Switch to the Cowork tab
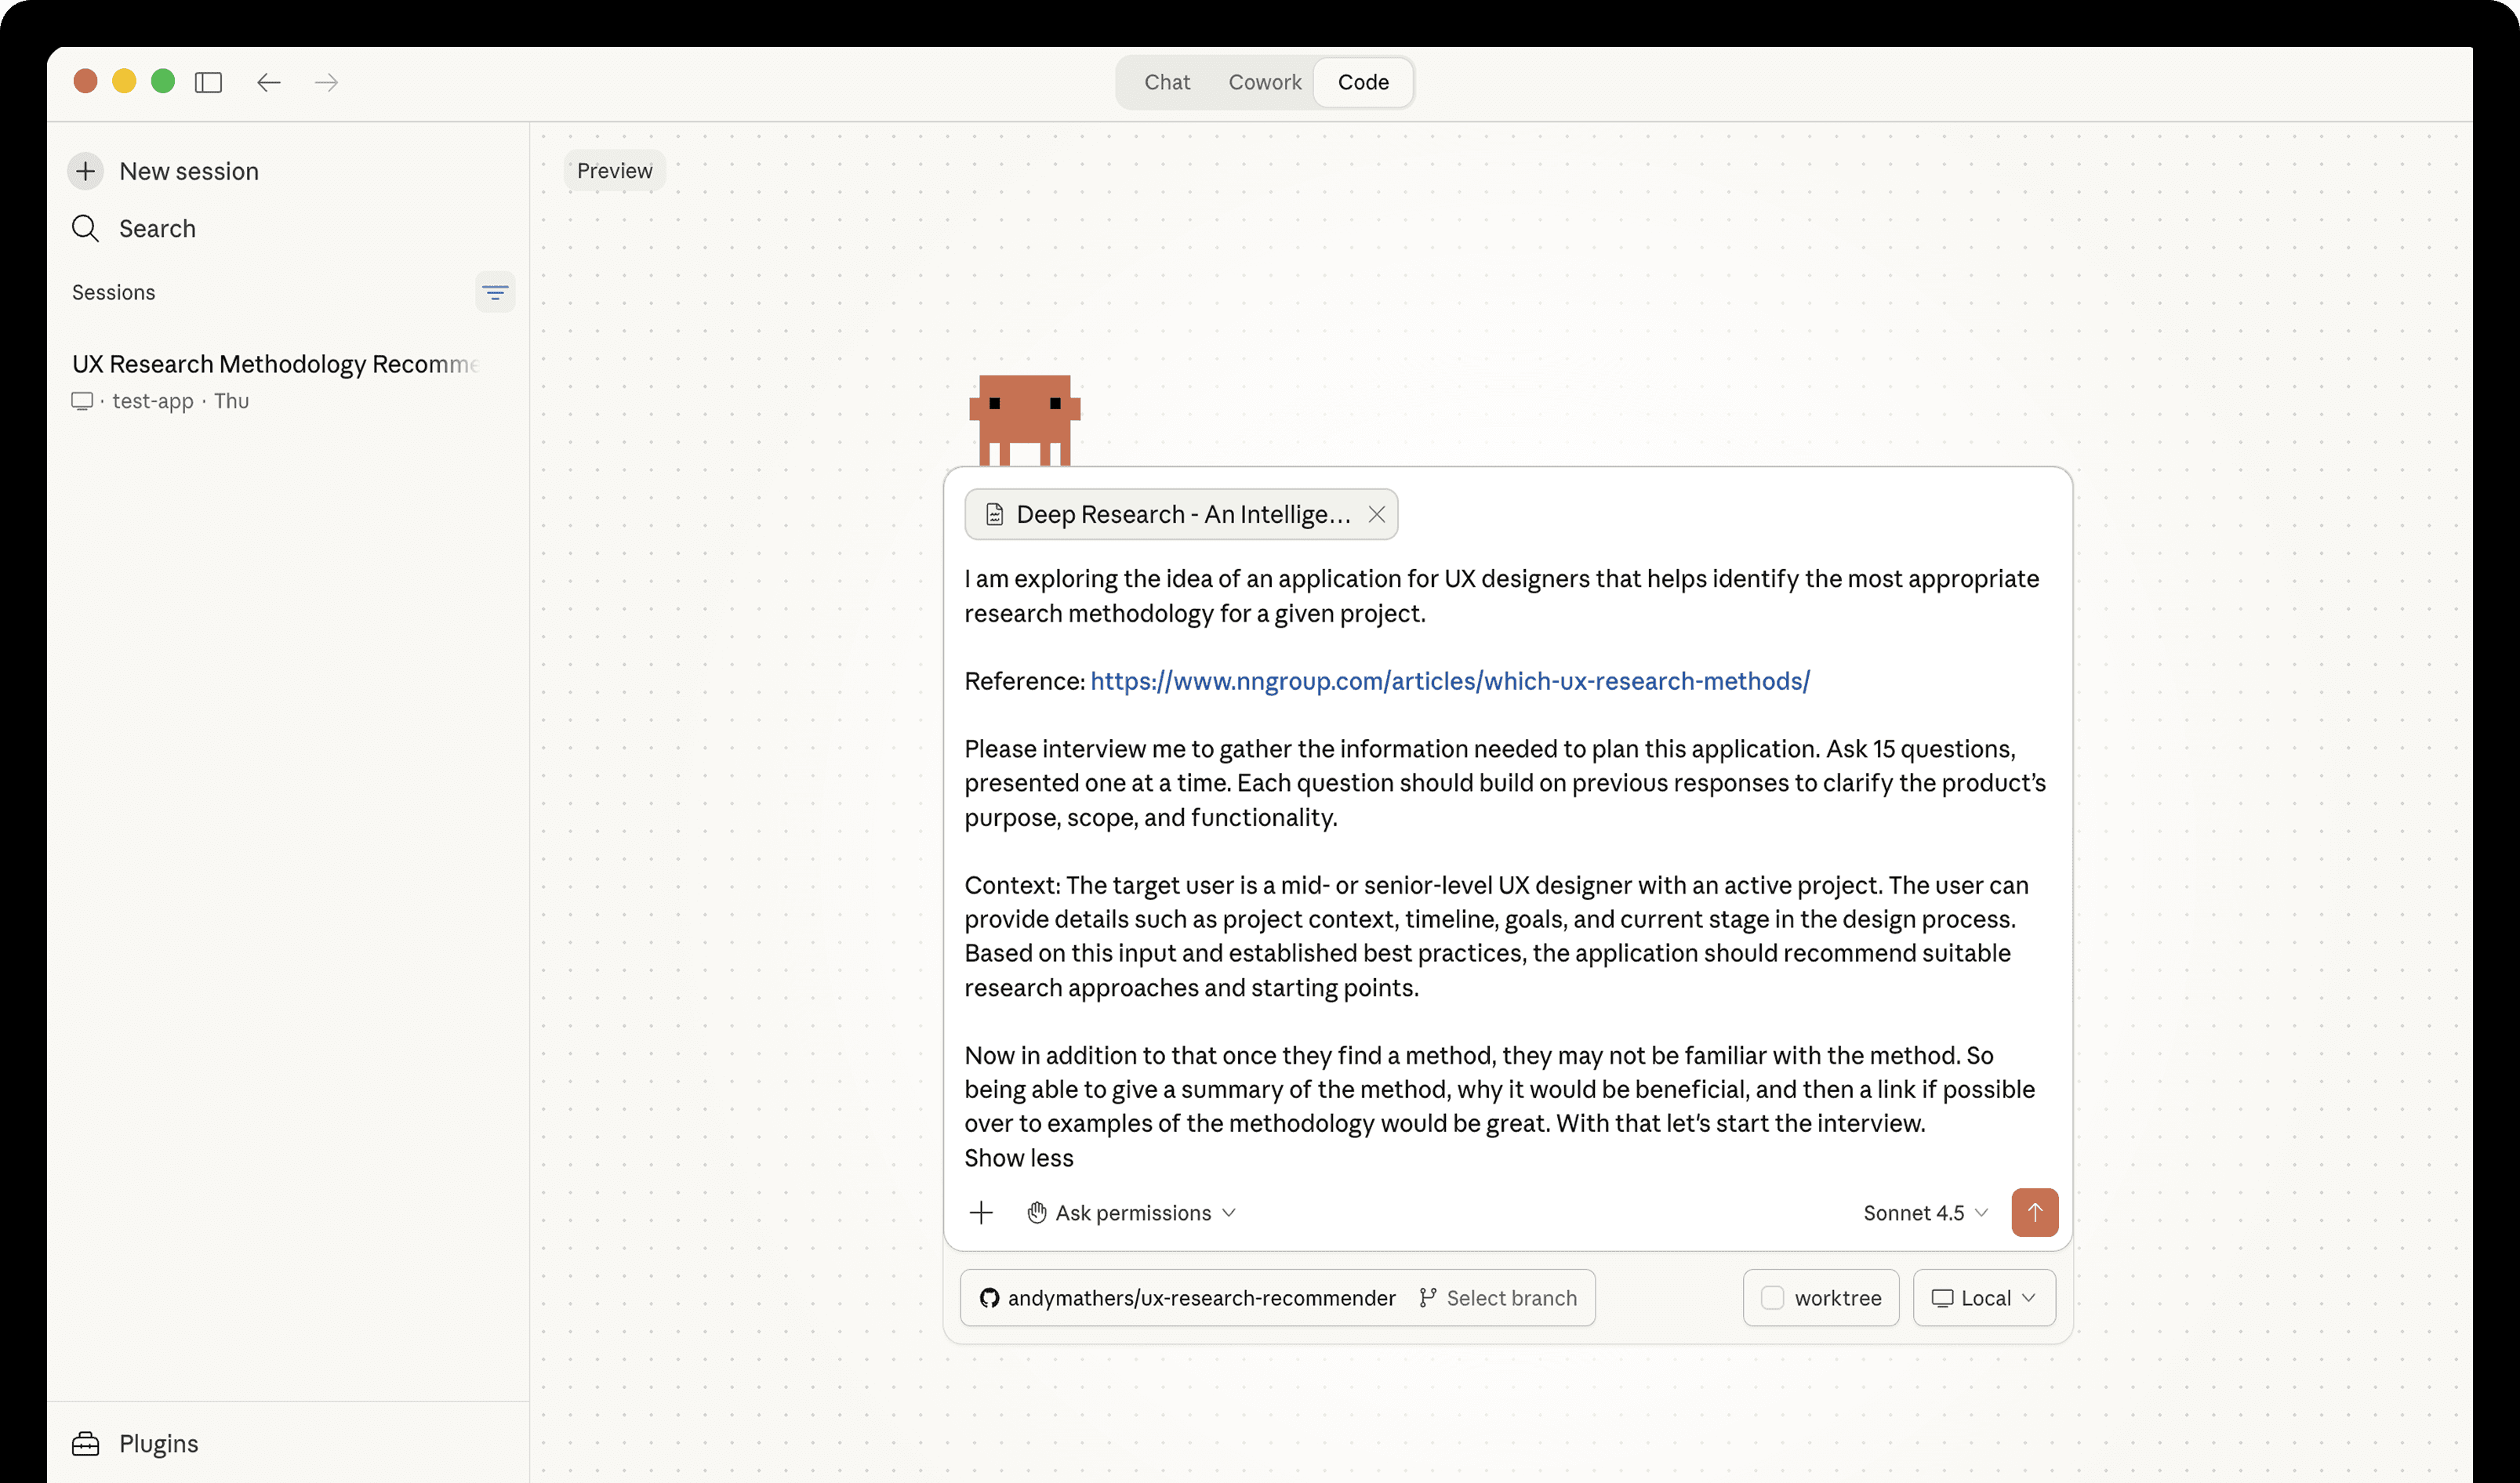The image size is (2520, 1483). pyautogui.click(x=1264, y=82)
